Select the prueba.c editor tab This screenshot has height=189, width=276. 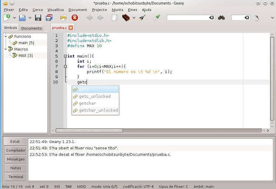(x=59, y=28)
